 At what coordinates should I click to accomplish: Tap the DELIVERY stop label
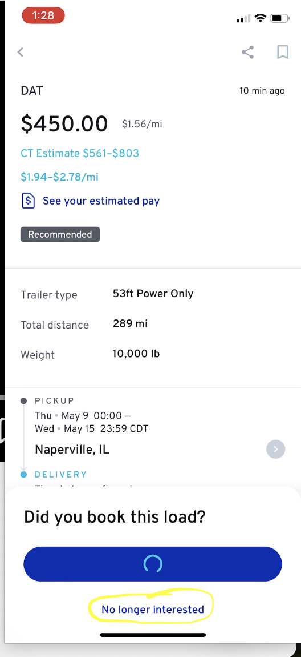pyautogui.click(x=61, y=474)
